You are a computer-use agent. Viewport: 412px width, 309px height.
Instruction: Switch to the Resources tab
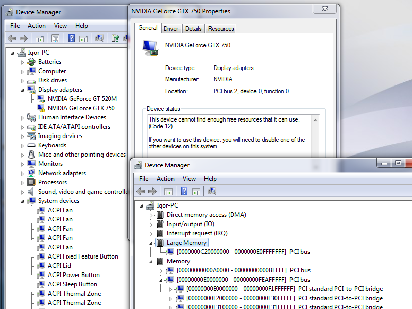click(221, 29)
